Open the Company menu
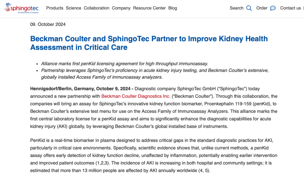The width and height of the screenshot is (304, 178). click(x=121, y=8)
